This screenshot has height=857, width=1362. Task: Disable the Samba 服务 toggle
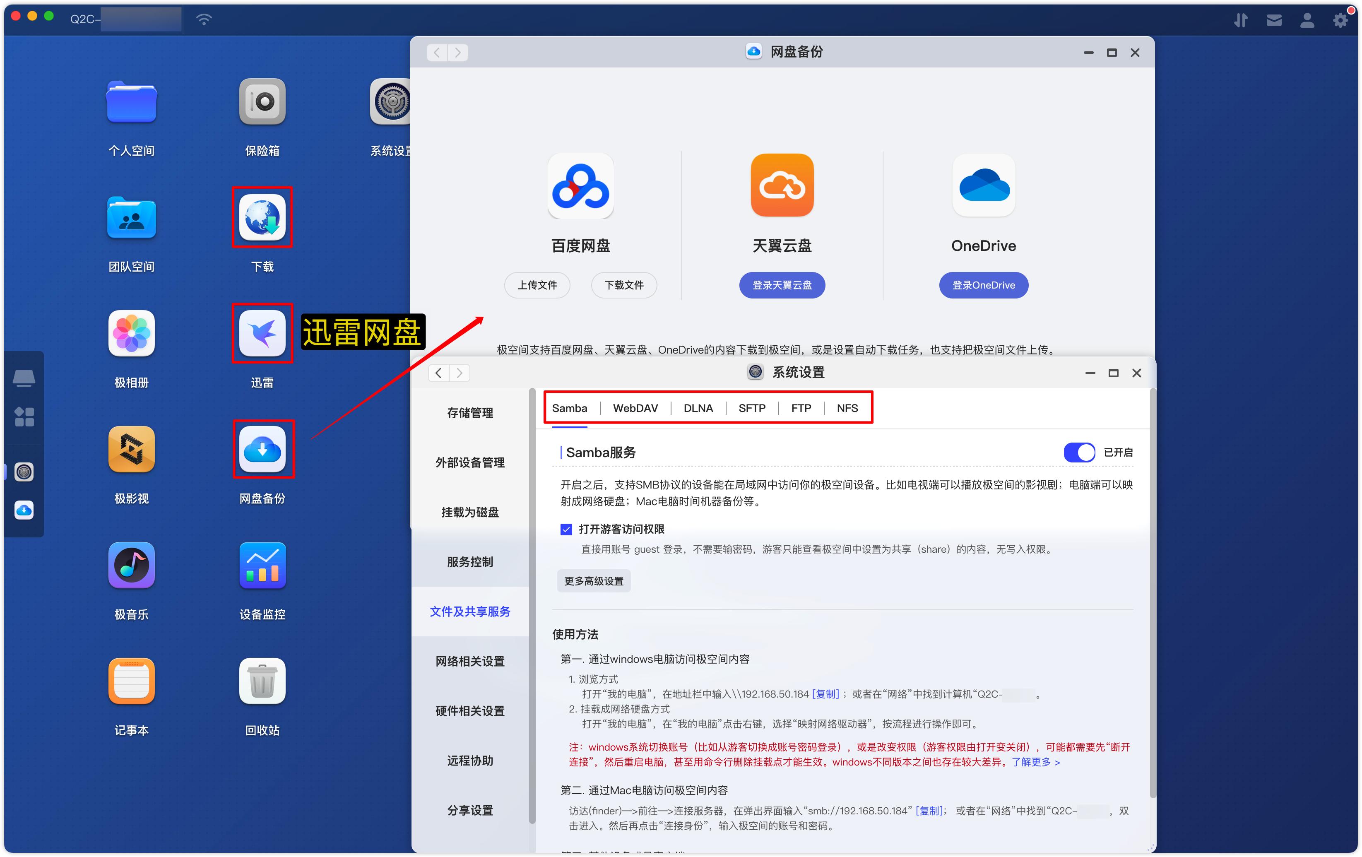click(1078, 453)
